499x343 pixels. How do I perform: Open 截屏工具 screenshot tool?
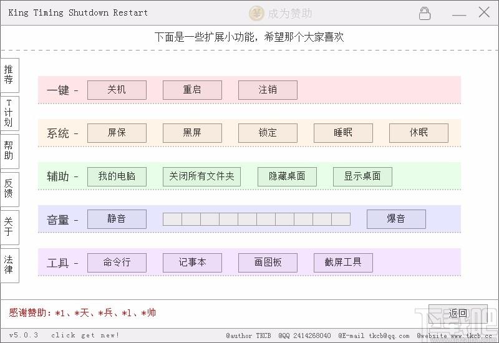point(343,263)
